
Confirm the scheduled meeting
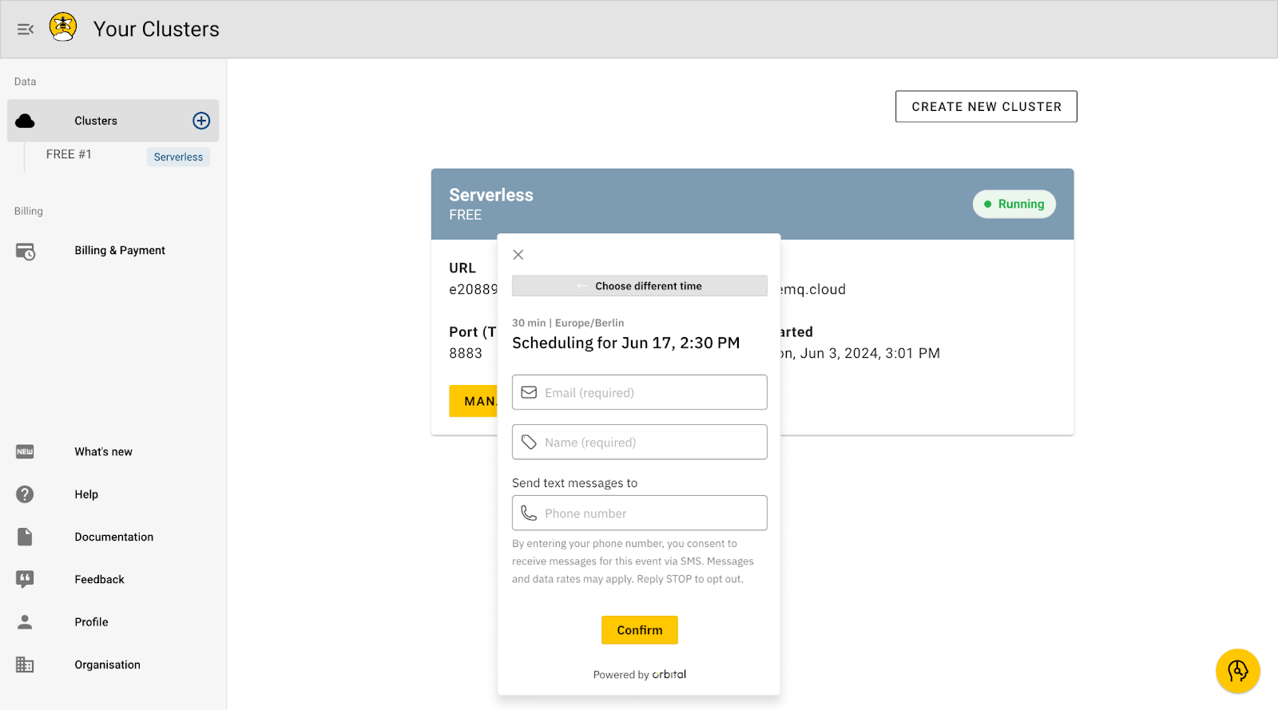[x=640, y=630]
